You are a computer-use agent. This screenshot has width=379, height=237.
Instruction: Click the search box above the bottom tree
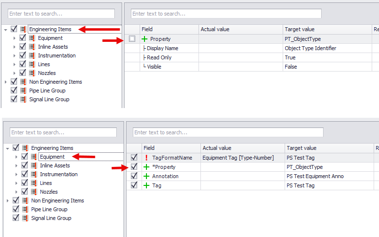tap(62, 132)
